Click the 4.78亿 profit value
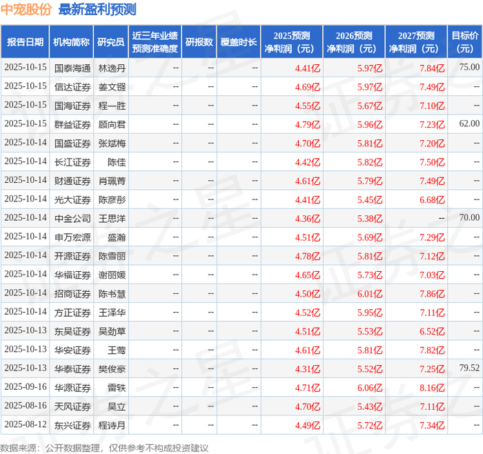This screenshot has width=483, height=454. 308,256
